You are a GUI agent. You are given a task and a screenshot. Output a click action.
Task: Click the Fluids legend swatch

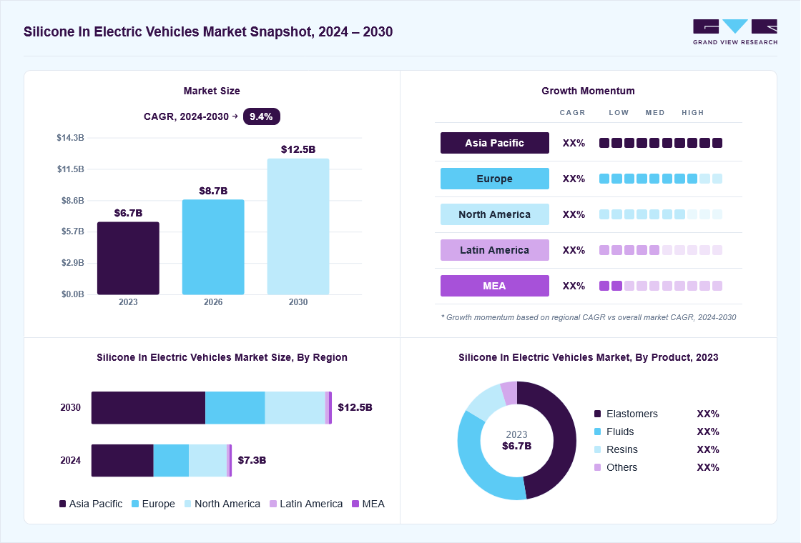[598, 432]
